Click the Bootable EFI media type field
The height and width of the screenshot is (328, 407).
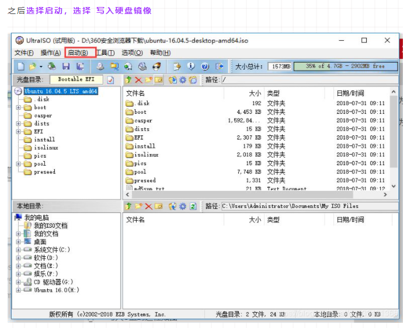(76, 79)
